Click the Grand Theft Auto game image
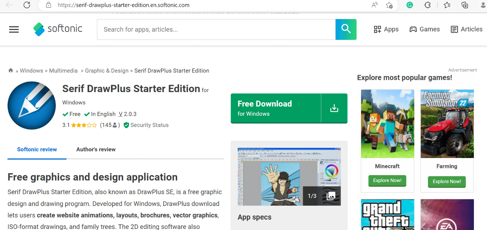The width and height of the screenshot is (487, 230). click(387, 214)
